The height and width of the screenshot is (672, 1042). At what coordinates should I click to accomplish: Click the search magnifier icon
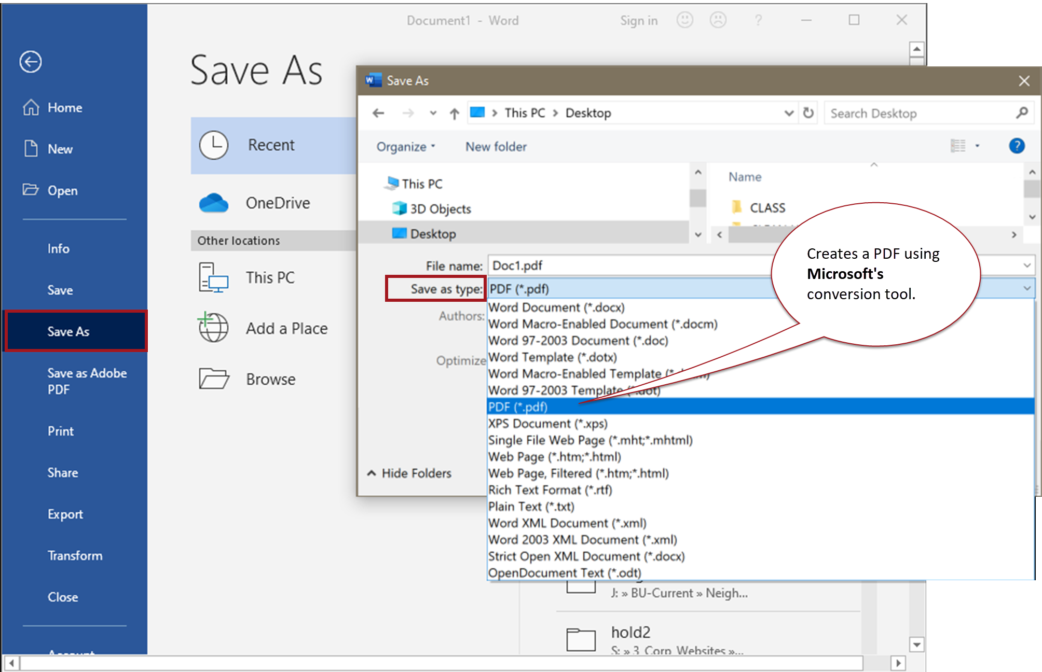point(1022,113)
